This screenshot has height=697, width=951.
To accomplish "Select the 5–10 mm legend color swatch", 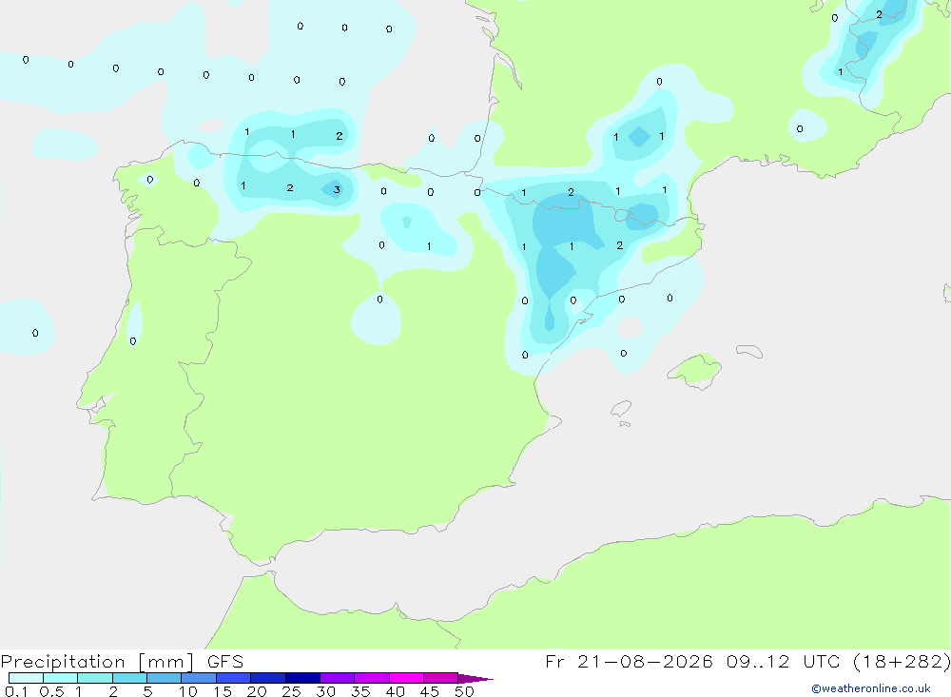I will pyautogui.click(x=165, y=678).
